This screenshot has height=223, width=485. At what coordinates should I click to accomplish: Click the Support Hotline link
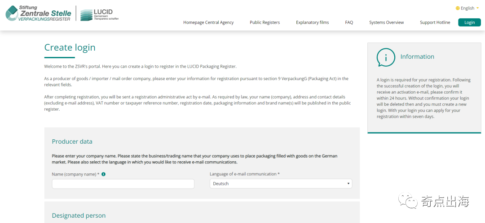435,22
